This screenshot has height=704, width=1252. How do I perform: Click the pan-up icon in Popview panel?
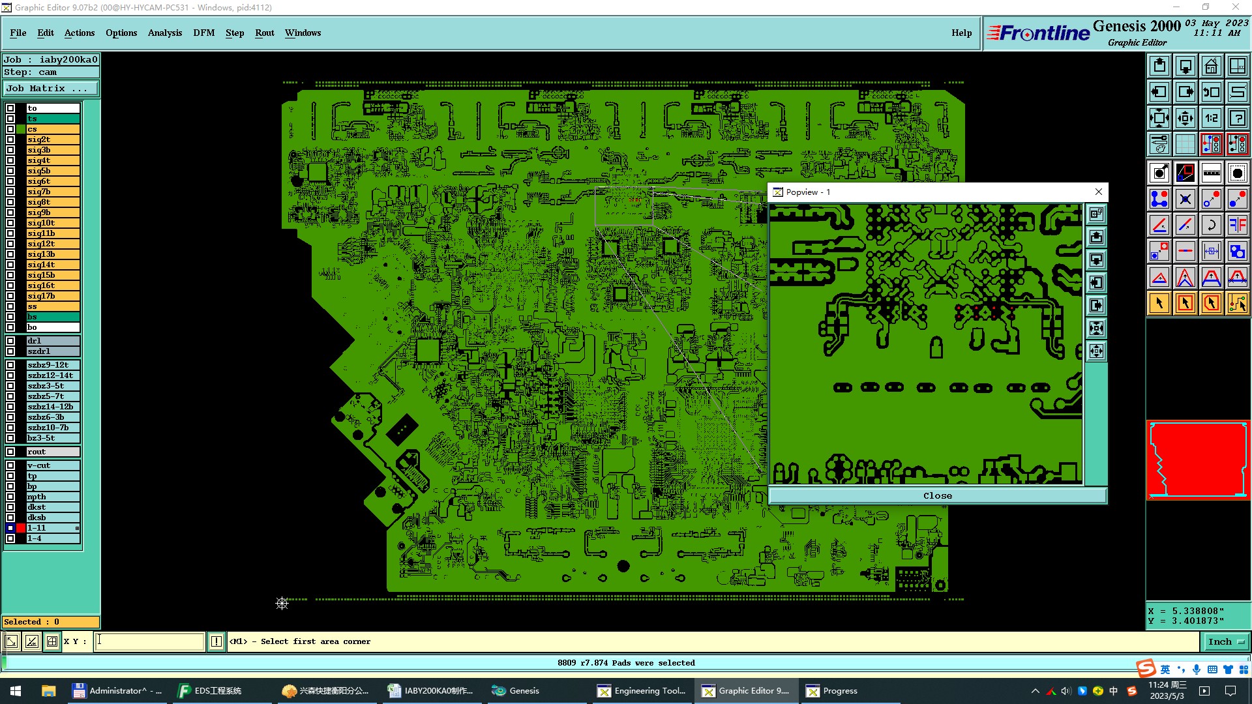tap(1096, 237)
